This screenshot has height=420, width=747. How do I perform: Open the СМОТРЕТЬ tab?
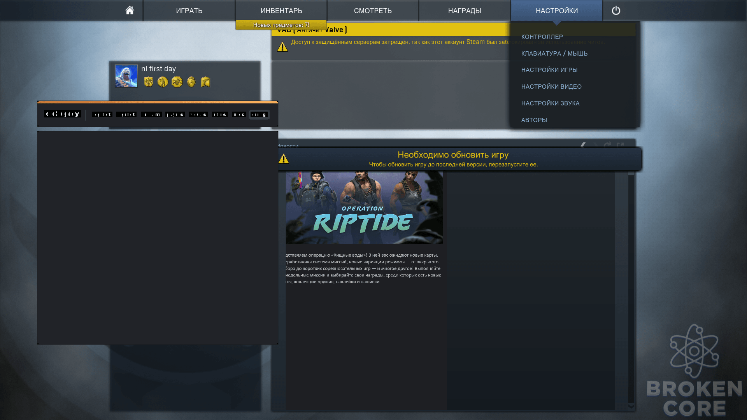[373, 10]
